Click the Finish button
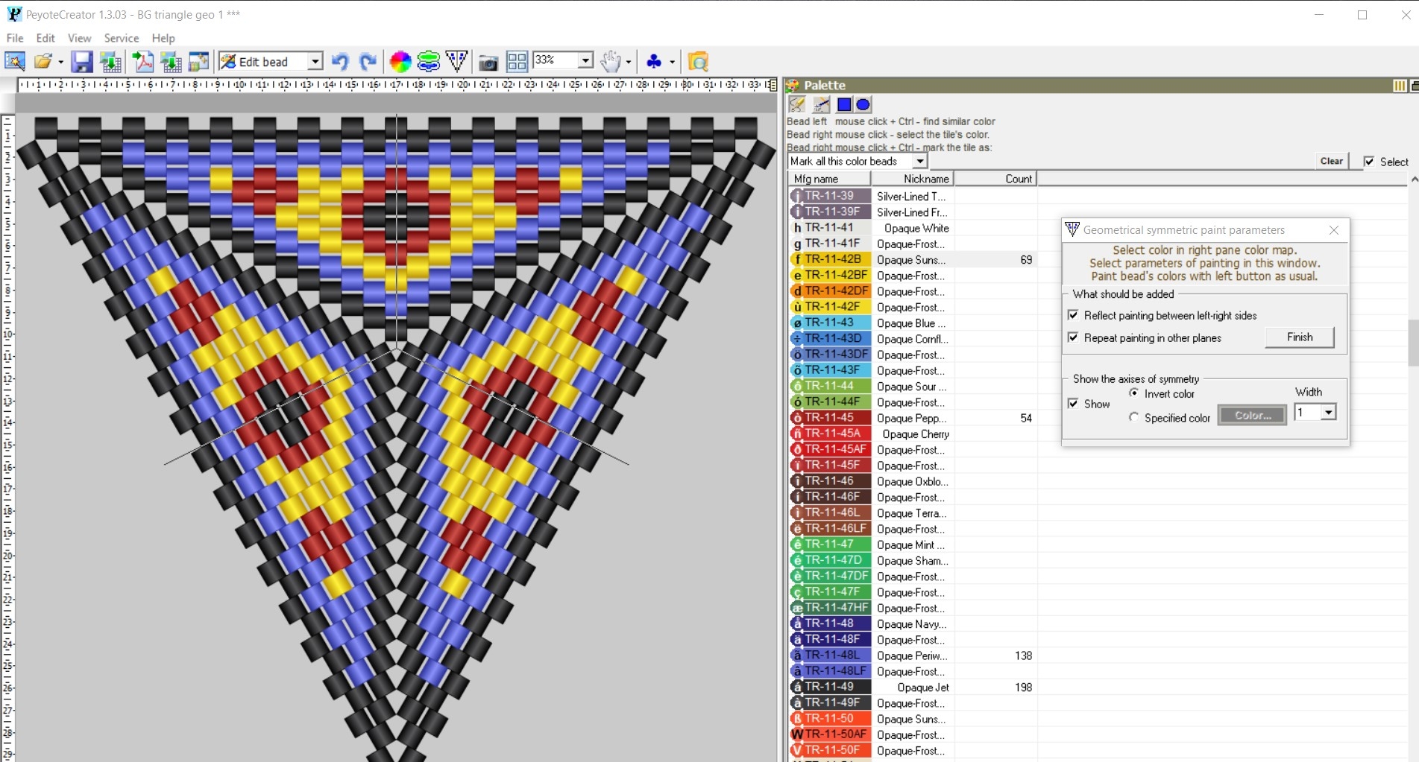Image resolution: width=1419 pixels, height=762 pixels. 1299,337
